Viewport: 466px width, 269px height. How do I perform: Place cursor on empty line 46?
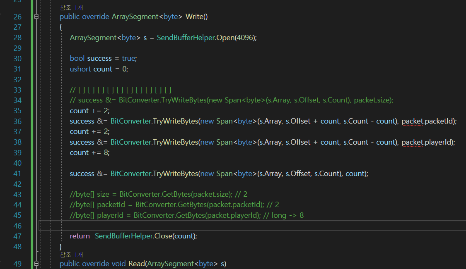pos(253,226)
